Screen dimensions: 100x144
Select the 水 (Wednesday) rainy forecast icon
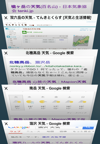[30, 102]
